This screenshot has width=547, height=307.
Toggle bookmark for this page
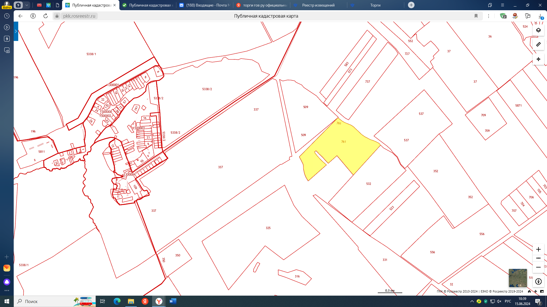coord(476,16)
